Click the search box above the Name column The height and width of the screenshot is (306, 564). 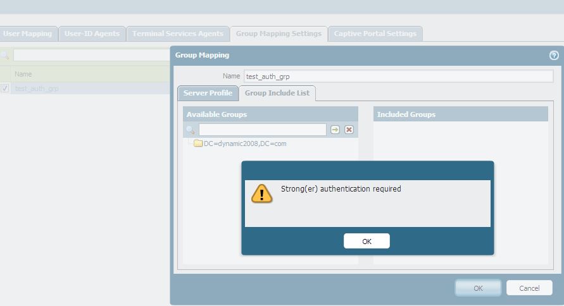click(91, 55)
